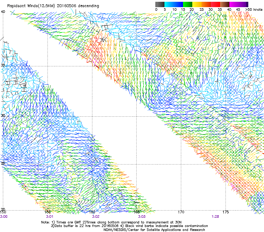Click the '20160506 descending' date text
Image resolution: width=264 pixels, height=232 pixels.
[78, 6]
